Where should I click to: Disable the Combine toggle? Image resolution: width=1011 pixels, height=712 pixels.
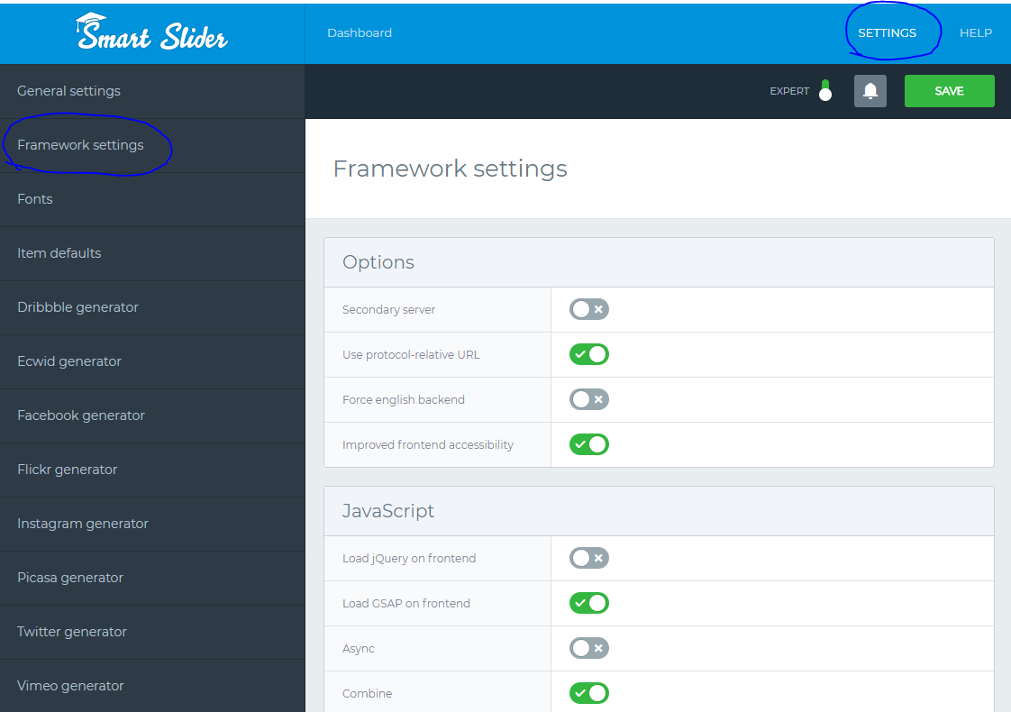588,693
